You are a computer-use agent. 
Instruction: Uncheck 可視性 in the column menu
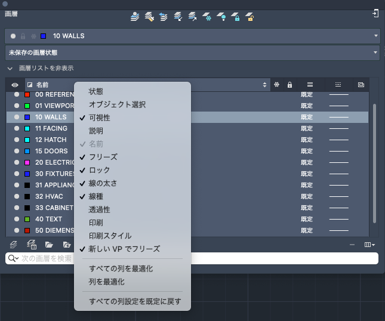133,118
